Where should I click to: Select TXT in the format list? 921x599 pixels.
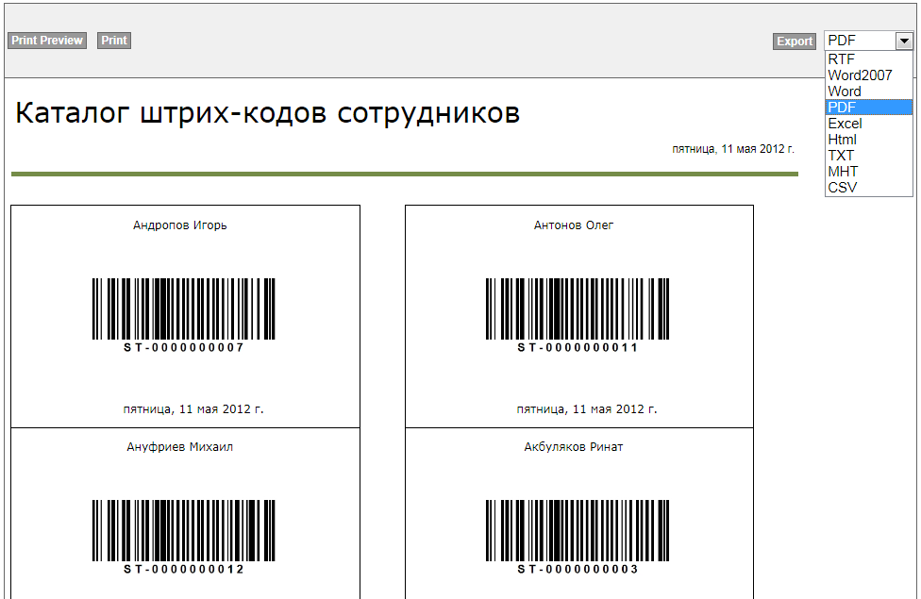pyautogui.click(x=869, y=156)
